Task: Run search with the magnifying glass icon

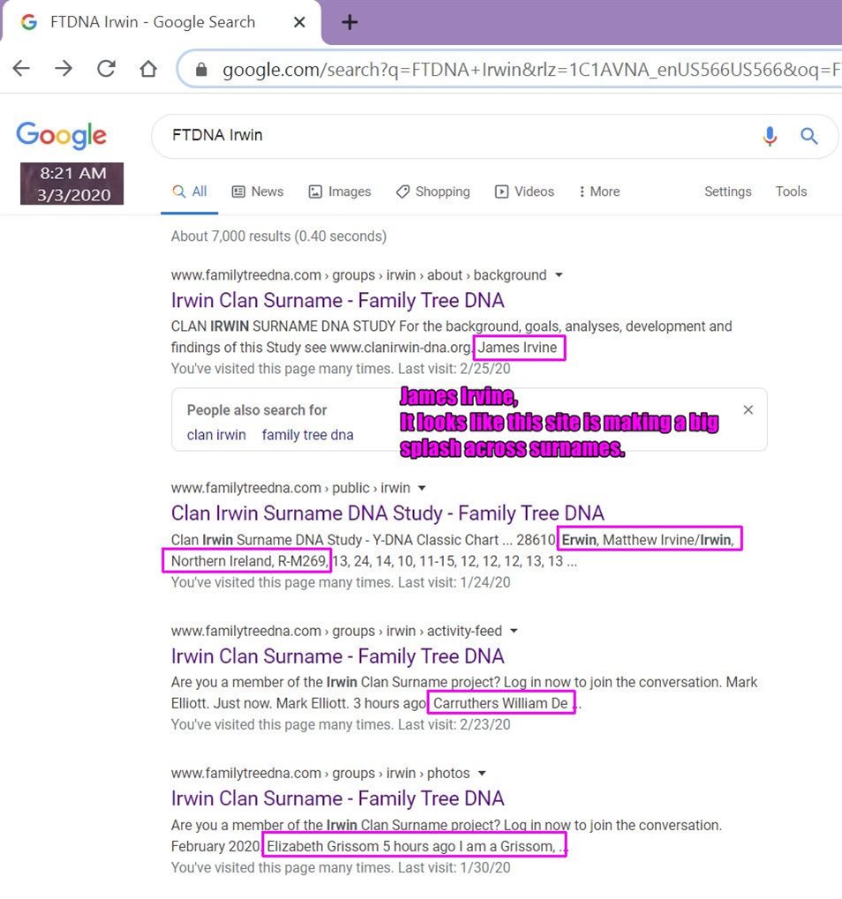Action: pos(808,137)
